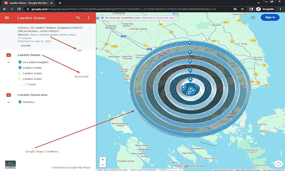Viewport: 285px width, 171px height.
Task: Click the satellite map thumbnail
Action: point(10,164)
